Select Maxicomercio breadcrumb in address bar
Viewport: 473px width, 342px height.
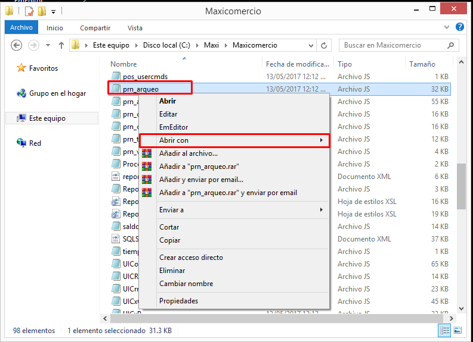pyautogui.click(x=255, y=45)
